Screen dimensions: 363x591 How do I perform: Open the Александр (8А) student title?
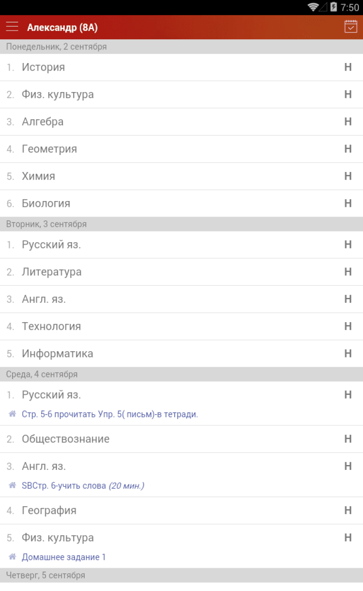pos(62,28)
